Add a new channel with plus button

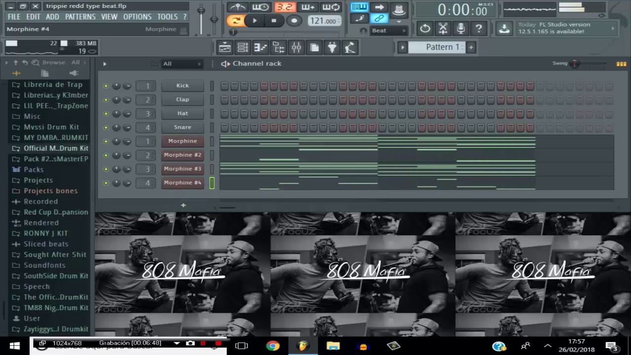[x=183, y=205]
